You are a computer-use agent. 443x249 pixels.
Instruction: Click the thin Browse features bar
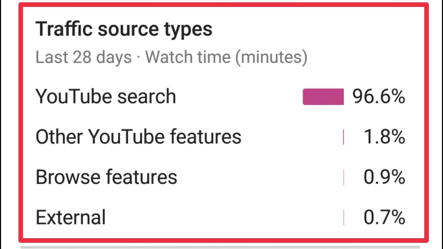coord(344,177)
